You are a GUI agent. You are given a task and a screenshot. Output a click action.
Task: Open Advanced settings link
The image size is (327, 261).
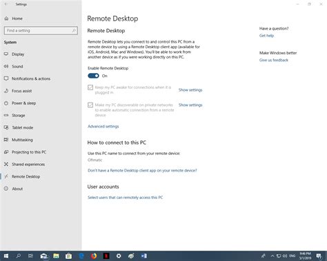coord(103,126)
